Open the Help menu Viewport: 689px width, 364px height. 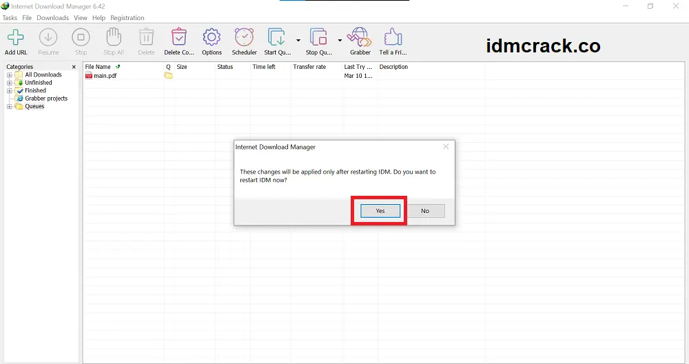pos(99,18)
